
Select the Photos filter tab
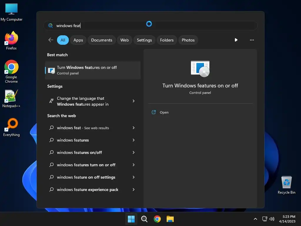coord(188,40)
